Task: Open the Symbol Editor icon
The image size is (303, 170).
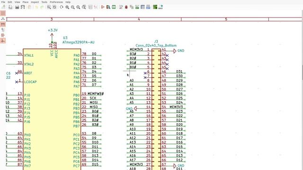Action: pyautogui.click(x=103, y=7)
